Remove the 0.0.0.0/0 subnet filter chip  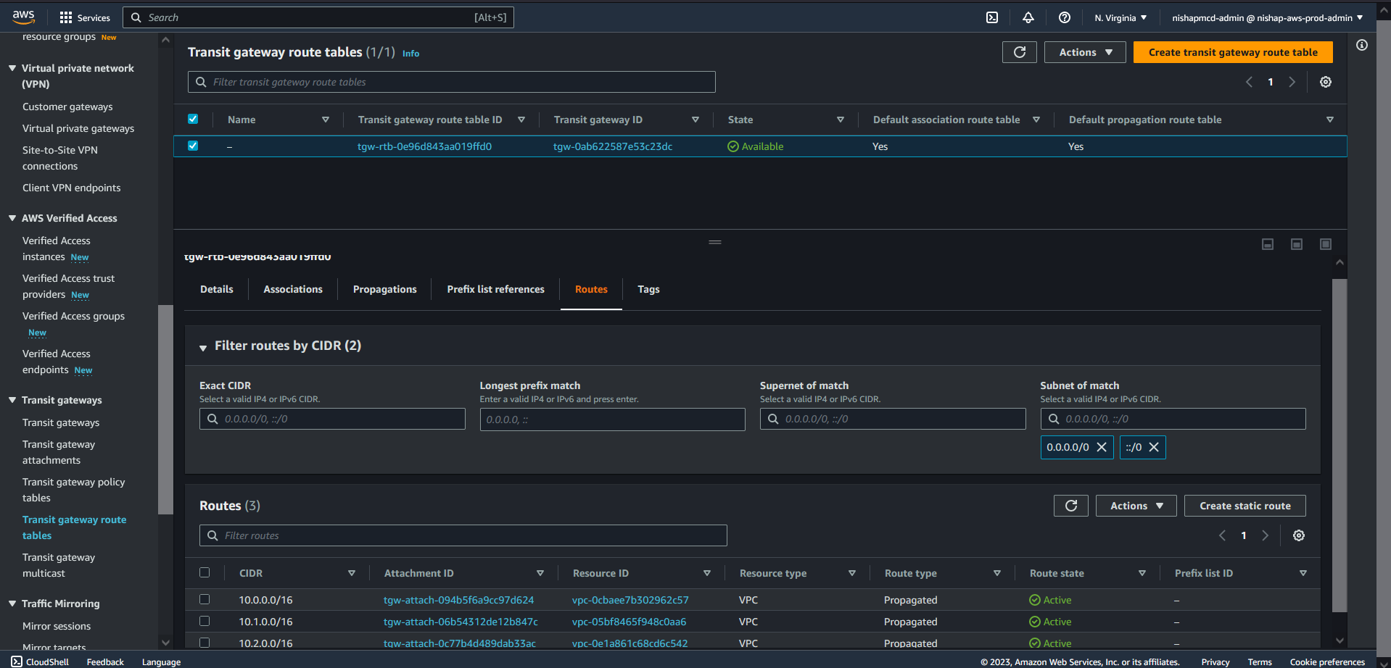point(1101,447)
